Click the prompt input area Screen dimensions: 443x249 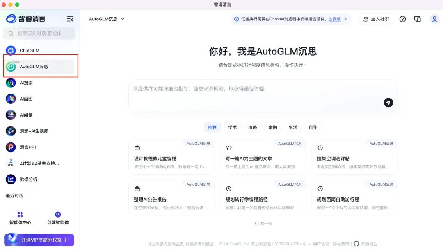(263, 96)
